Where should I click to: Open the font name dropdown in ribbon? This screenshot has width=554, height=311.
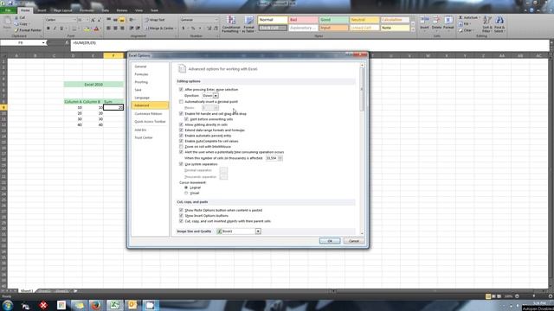(74, 20)
